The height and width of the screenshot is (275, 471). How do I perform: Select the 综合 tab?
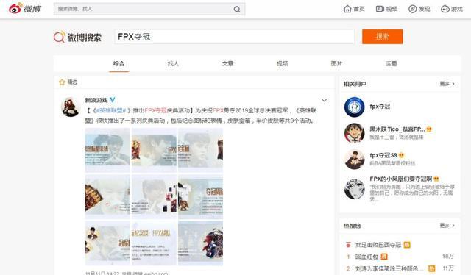pyautogui.click(x=119, y=63)
